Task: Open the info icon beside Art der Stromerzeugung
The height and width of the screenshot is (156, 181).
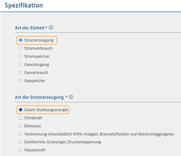Action: click(x=71, y=97)
